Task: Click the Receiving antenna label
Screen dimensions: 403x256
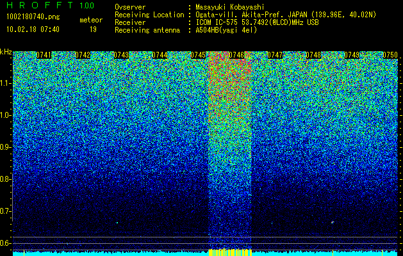Action: (x=147, y=30)
